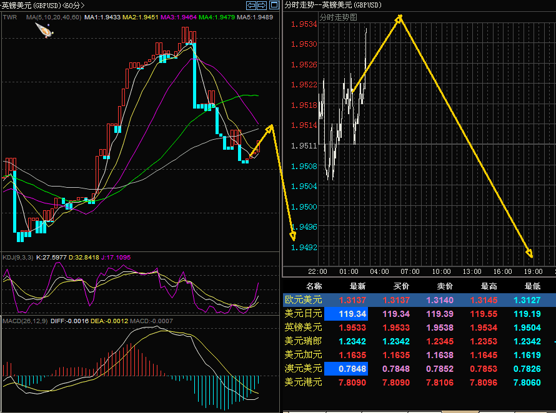The height and width of the screenshot is (413, 556).
Task: Open the 英镑美元 quote row
Action: click(304, 327)
